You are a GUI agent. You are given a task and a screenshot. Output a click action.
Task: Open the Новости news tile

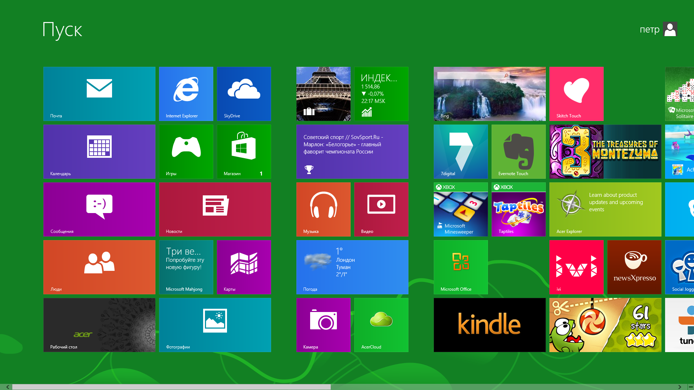(x=215, y=209)
